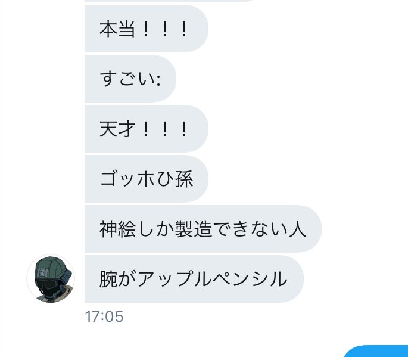The height and width of the screenshot is (357, 408).
Task: Click the word 製造 in the message
Action: 194,229
